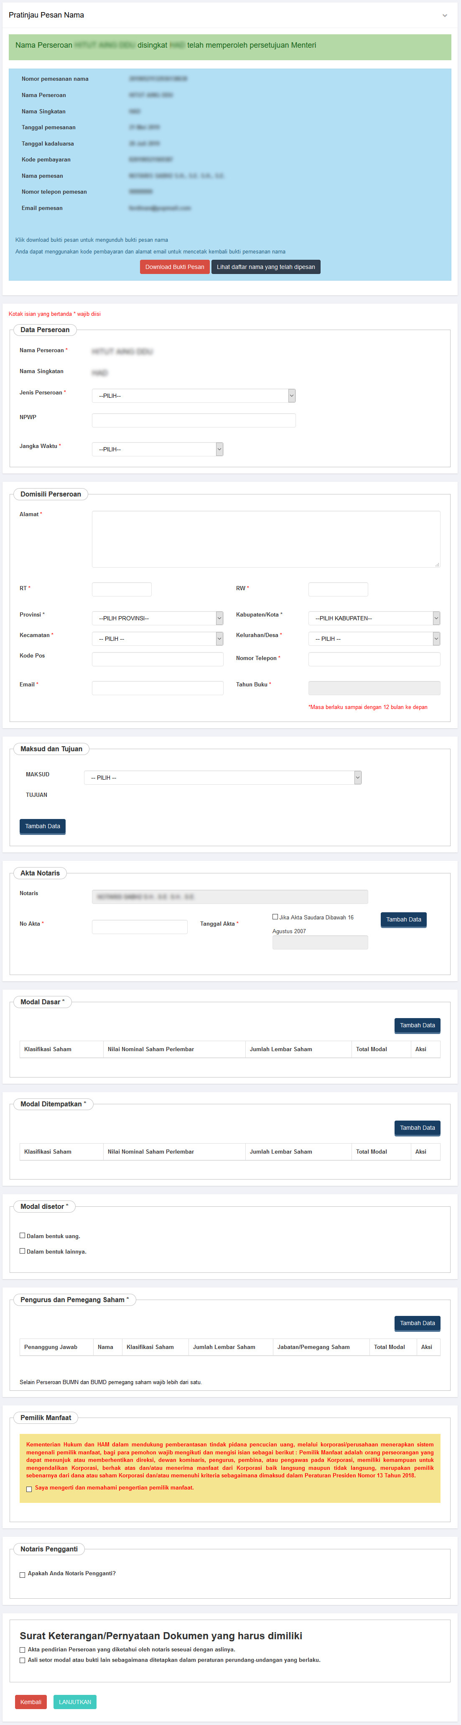Tick the pemilik manfaat understanding checkbox

(x=29, y=1489)
